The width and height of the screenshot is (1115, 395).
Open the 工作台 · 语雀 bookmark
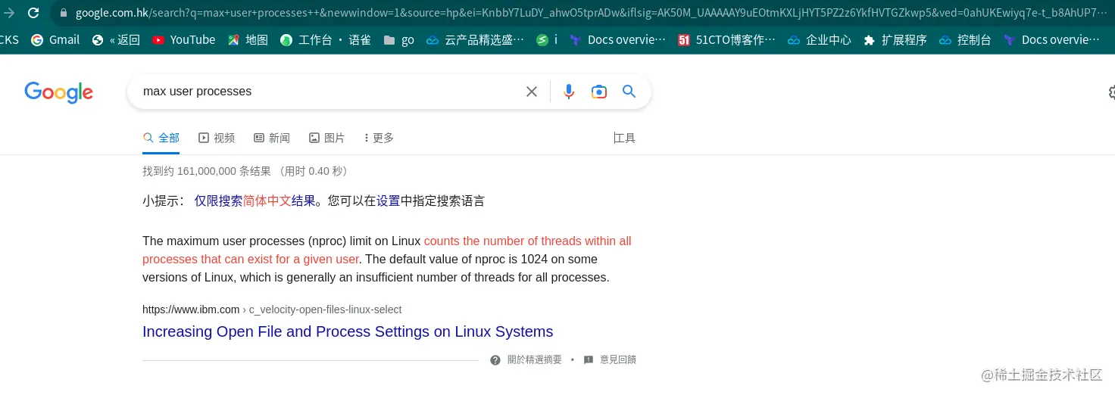coord(325,40)
